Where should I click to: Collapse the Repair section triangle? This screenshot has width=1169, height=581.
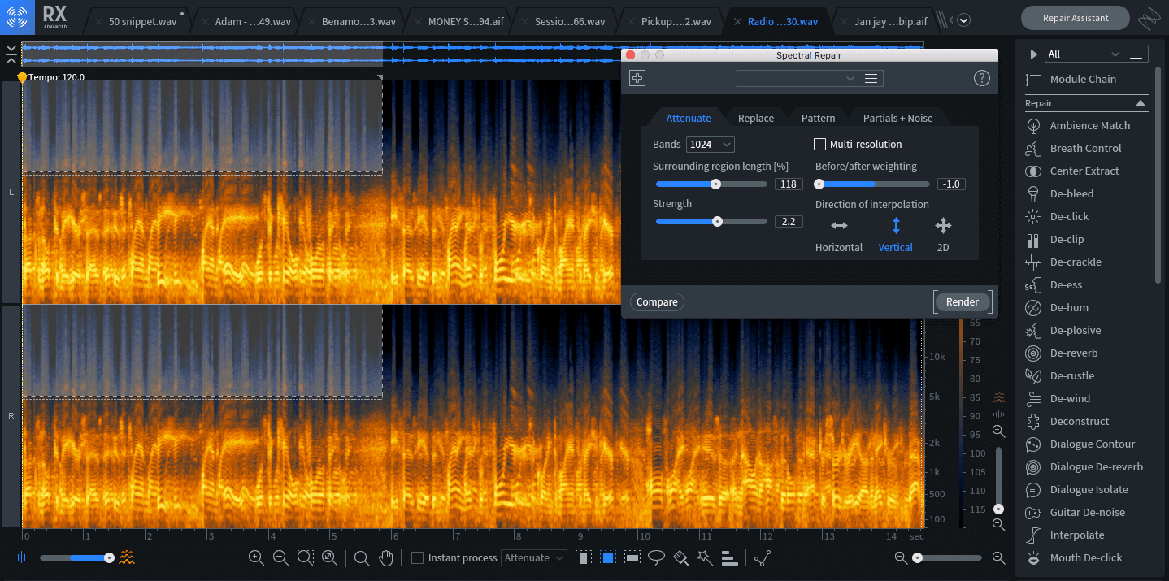point(1141,104)
